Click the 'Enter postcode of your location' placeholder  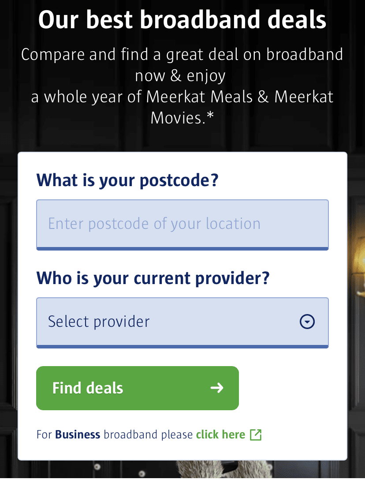[154, 224]
